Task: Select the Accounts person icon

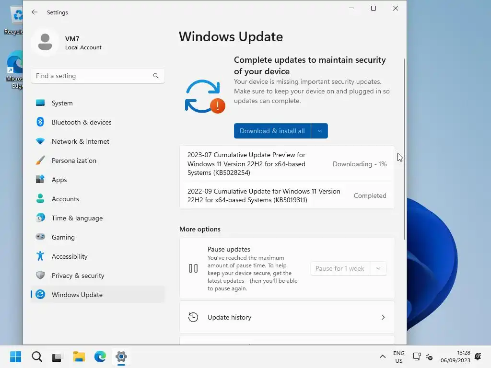Action: tap(40, 199)
